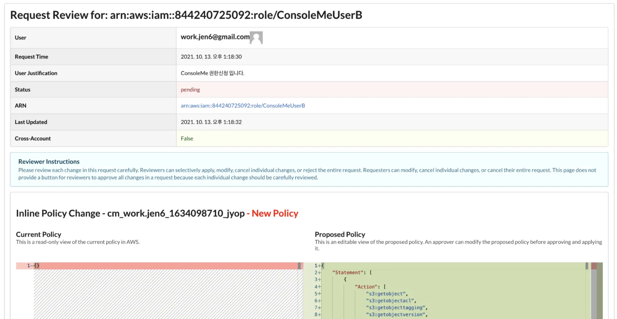617x319 pixels.
Task: Click the last updated time ending in 1:18:32
Action: [x=211, y=122]
